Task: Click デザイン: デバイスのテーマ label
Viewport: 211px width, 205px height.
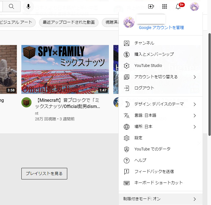Action: 159,104
